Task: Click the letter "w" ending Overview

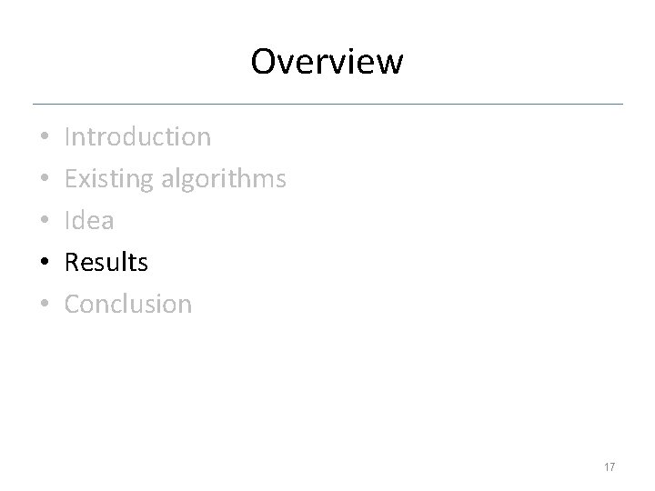Action: [x=388, y=64]
